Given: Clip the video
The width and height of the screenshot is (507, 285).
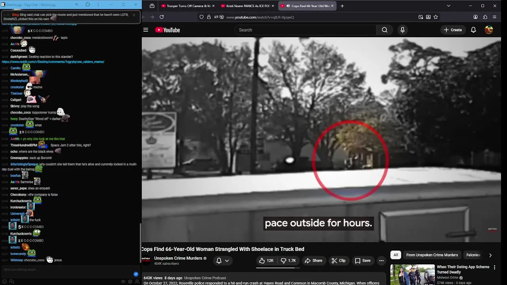Looking at the screenshot, I should point(339,260).
